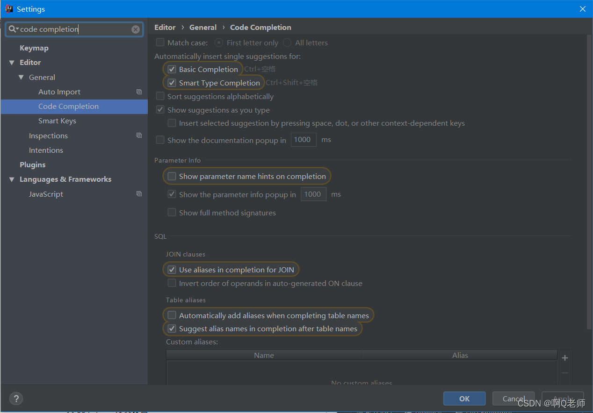Screen dimensions: 593x413
Task: Open the Inspections settings page
Action: point(48,136)
